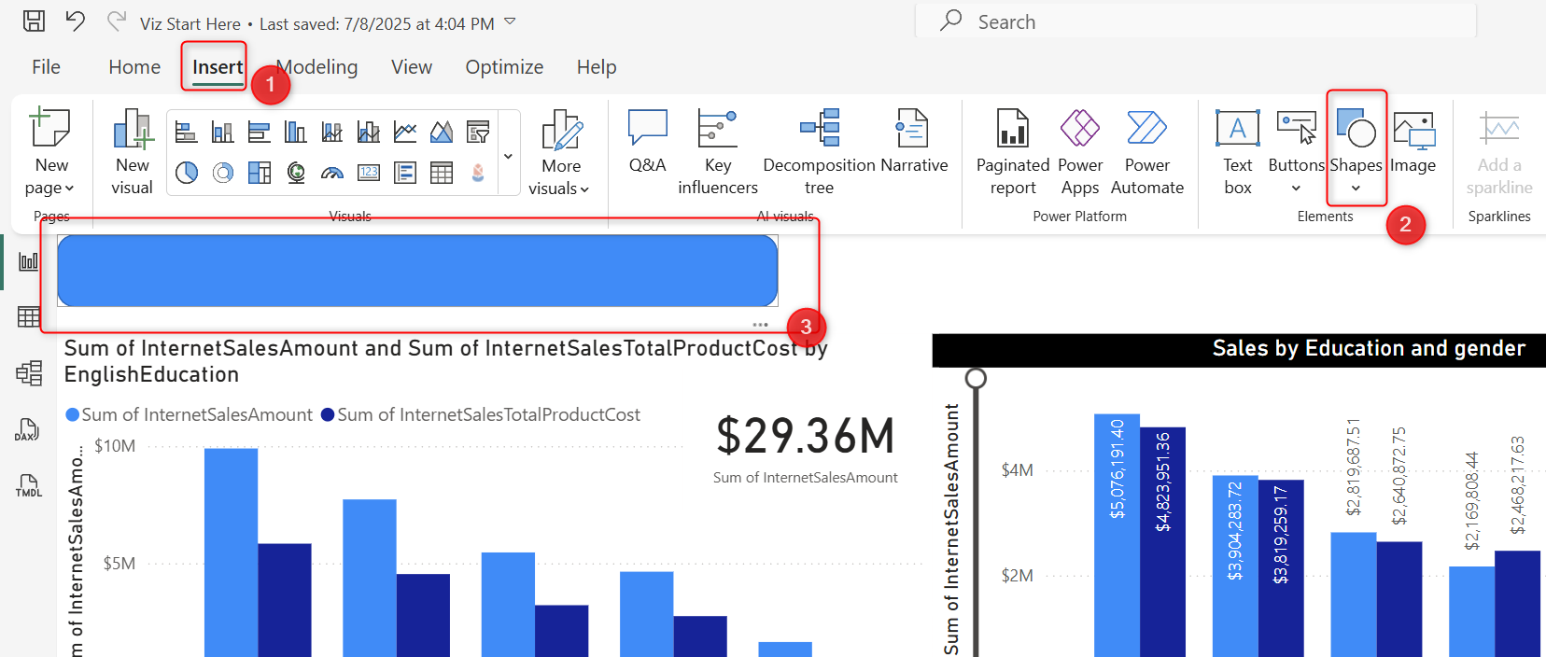Select the pie chart visual icon

tap(187, 173)
